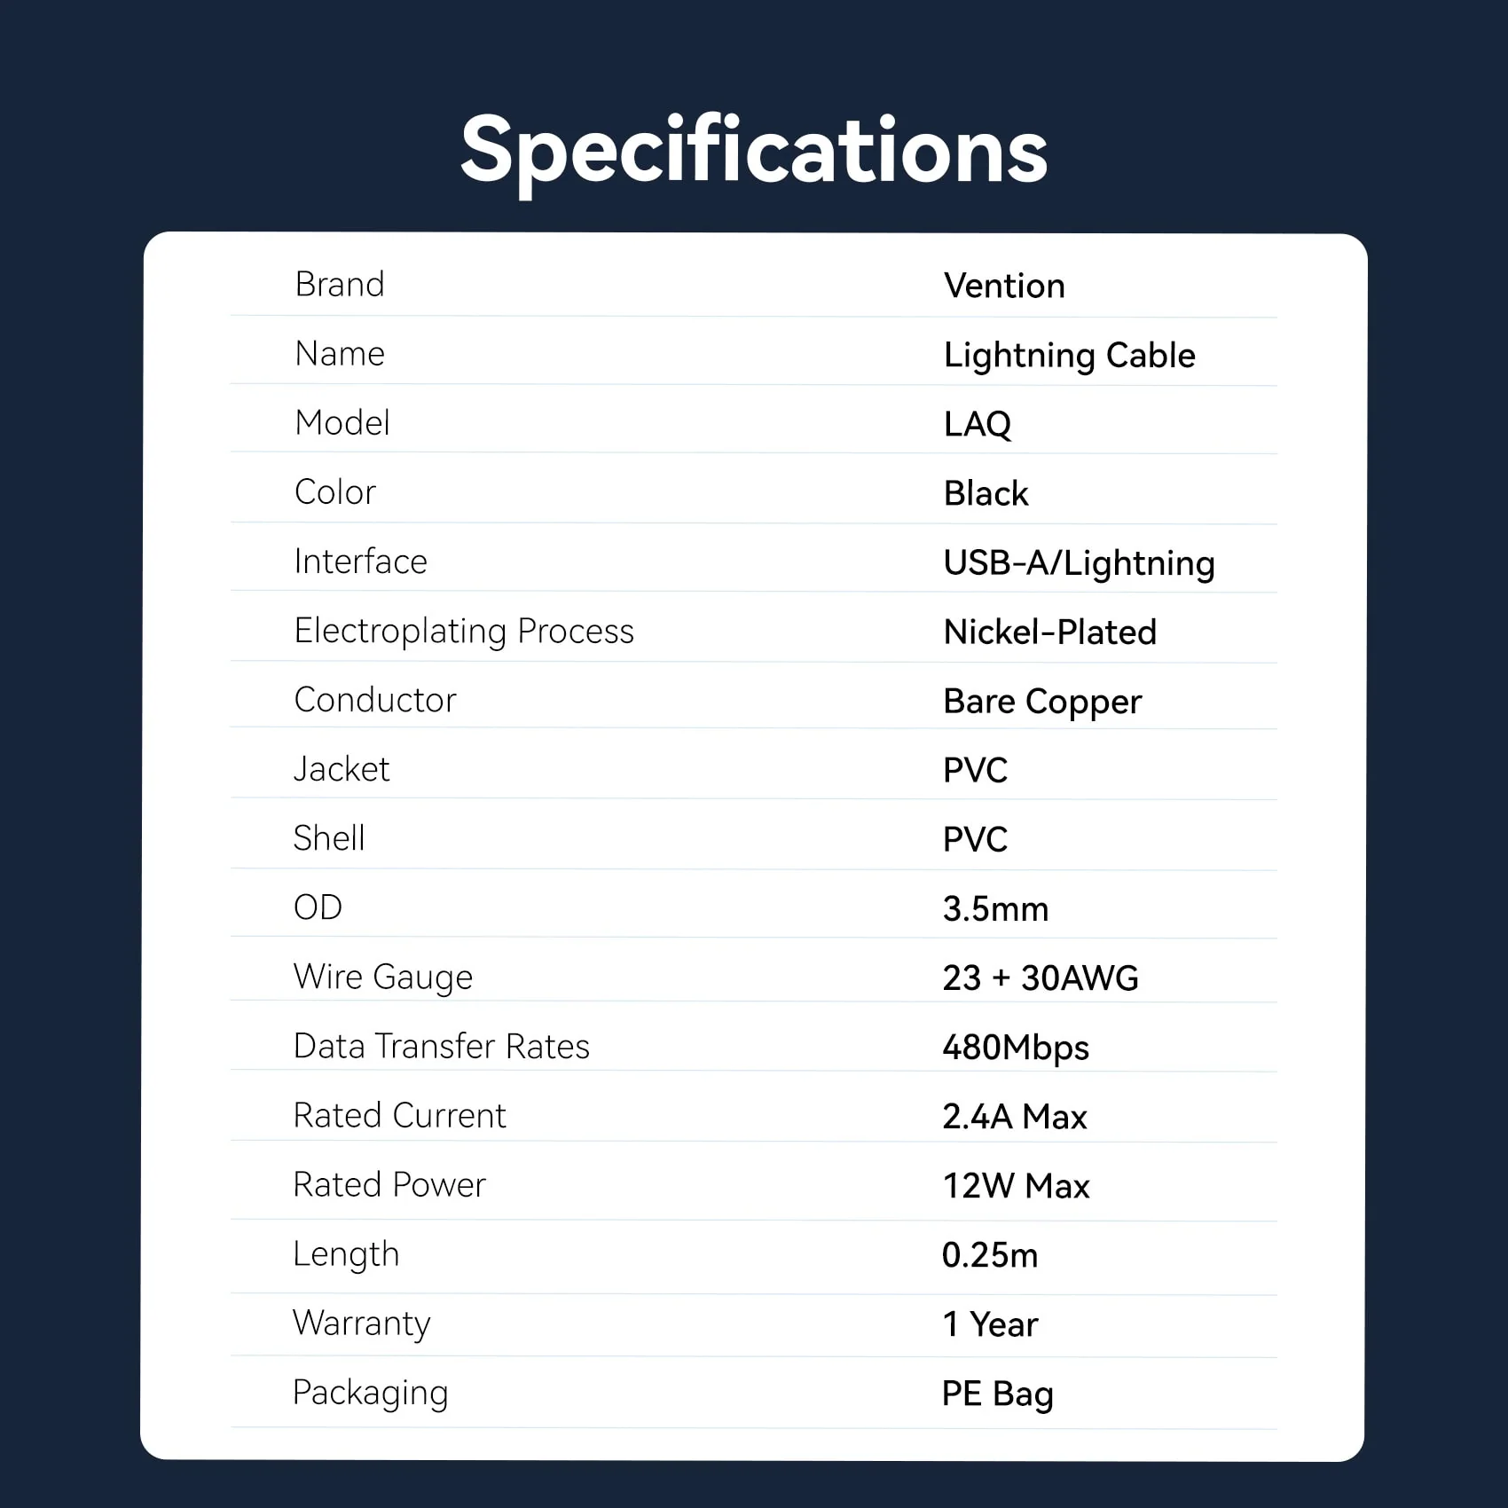Click the 12W Max rated power value
Viewport: 1508px width, 1508px height.
coord(1016,1186)
